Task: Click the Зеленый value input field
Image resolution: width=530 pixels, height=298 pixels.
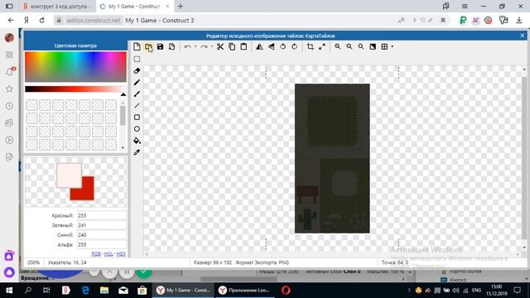Action: pos(101,225)
